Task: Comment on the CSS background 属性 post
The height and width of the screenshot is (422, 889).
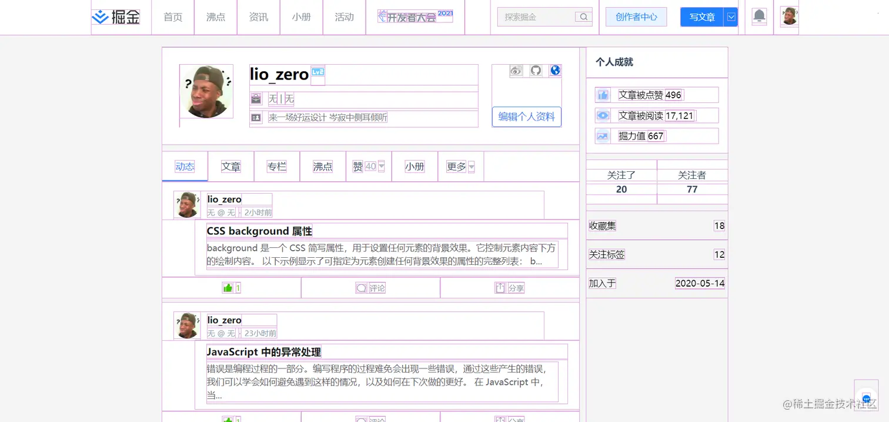Action: 370,288
